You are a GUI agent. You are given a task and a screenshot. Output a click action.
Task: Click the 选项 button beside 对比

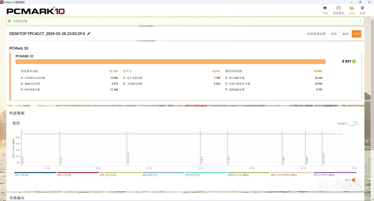(x=345, y=34)
